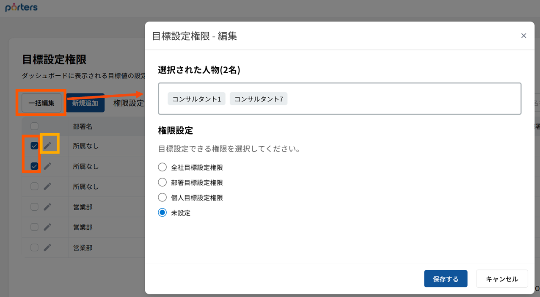
Task: Click edit pencil for first 営業部 row
Action: [x=47, y=207]
